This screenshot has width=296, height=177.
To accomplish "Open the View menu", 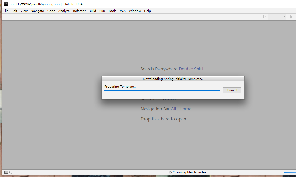I will click(24, 11).
